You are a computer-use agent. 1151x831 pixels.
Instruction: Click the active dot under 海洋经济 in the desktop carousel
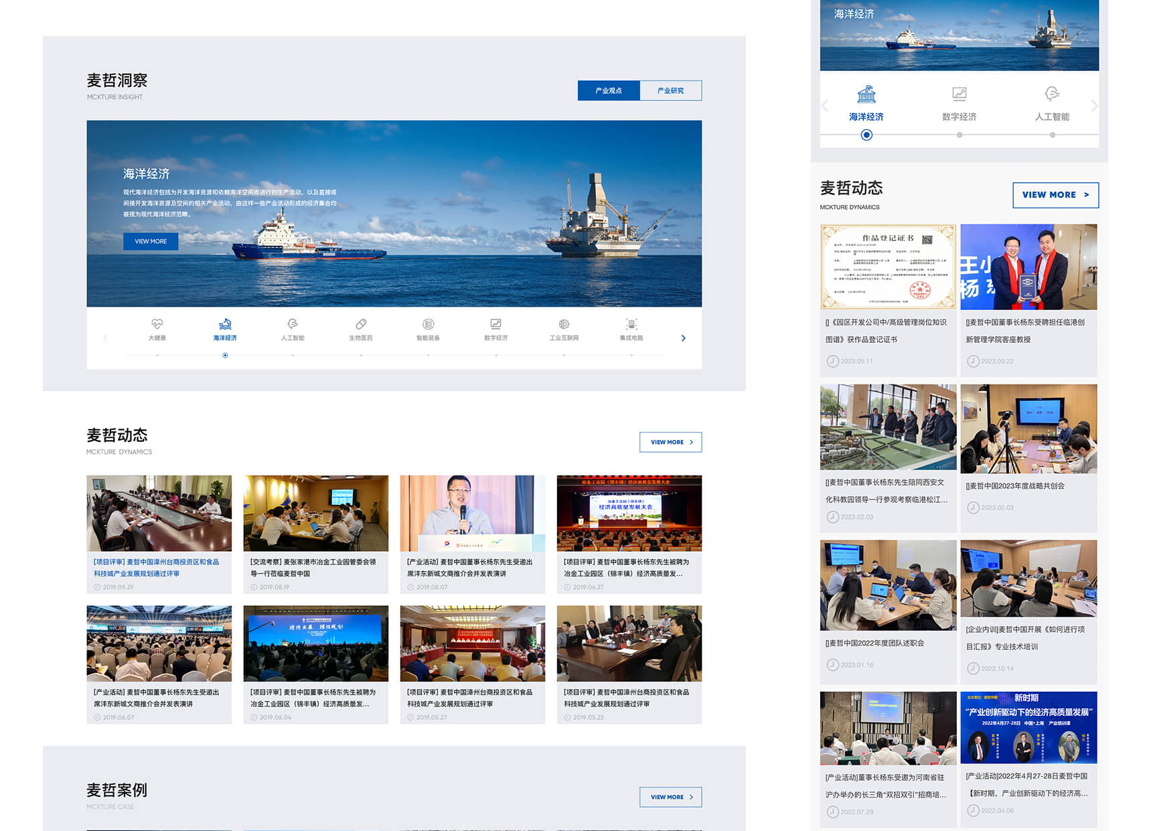(x=225, y=356)
